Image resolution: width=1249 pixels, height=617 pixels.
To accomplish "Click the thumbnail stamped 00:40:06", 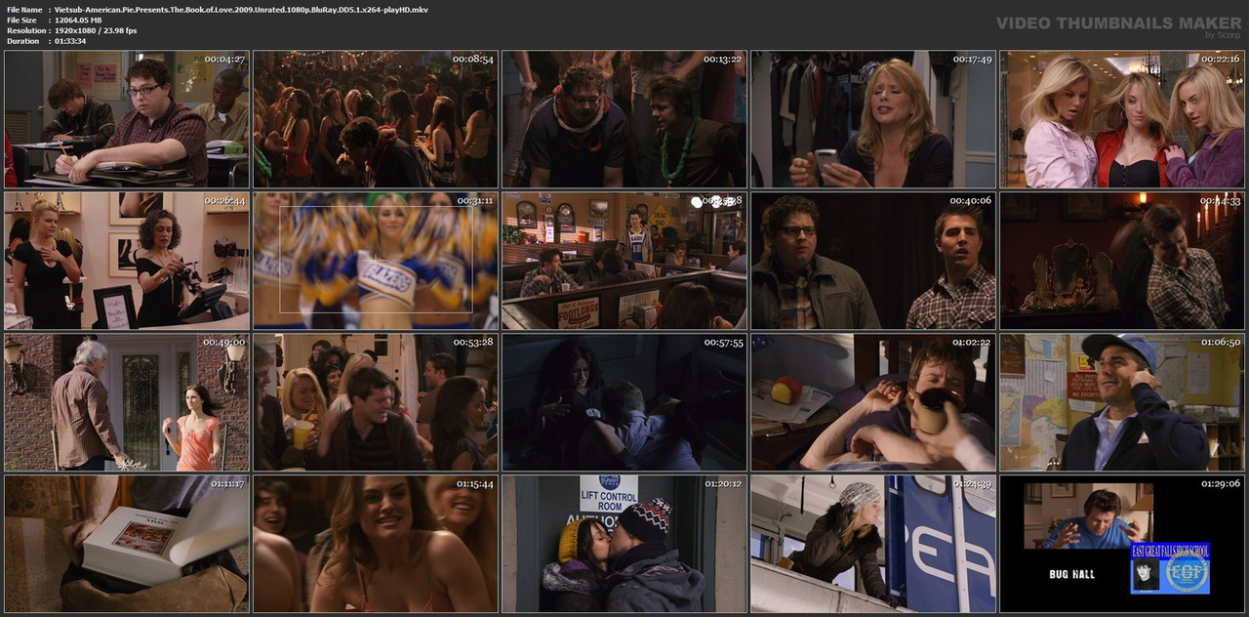I will (x=873, y=261).
